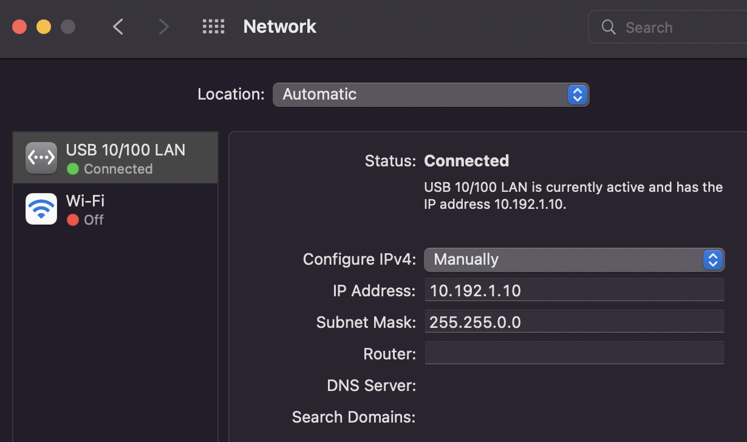Click the forward navigation arrow
This screenshot has height=442, width=747.
163,27
